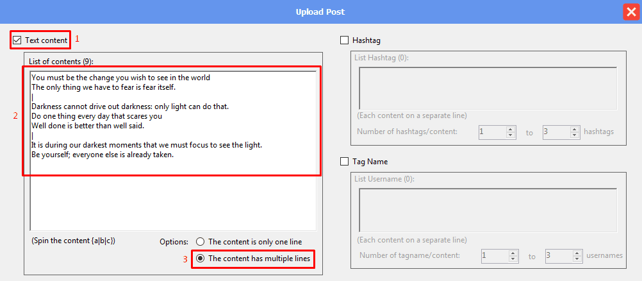
Task: Increase maximum tagnames per content
Action: [x=577, y=252]
